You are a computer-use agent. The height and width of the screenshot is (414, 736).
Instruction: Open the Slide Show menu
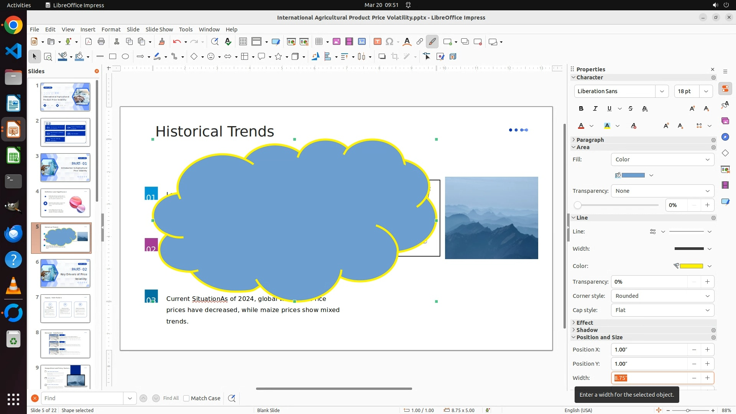point(159,30)
